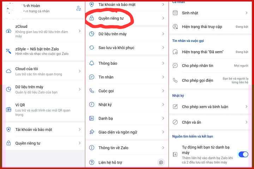Change Hiện trạng thái "Đã xem" setting
This screenshot has height=169, width=254.
pyautogui.click(x=242, y=52)
